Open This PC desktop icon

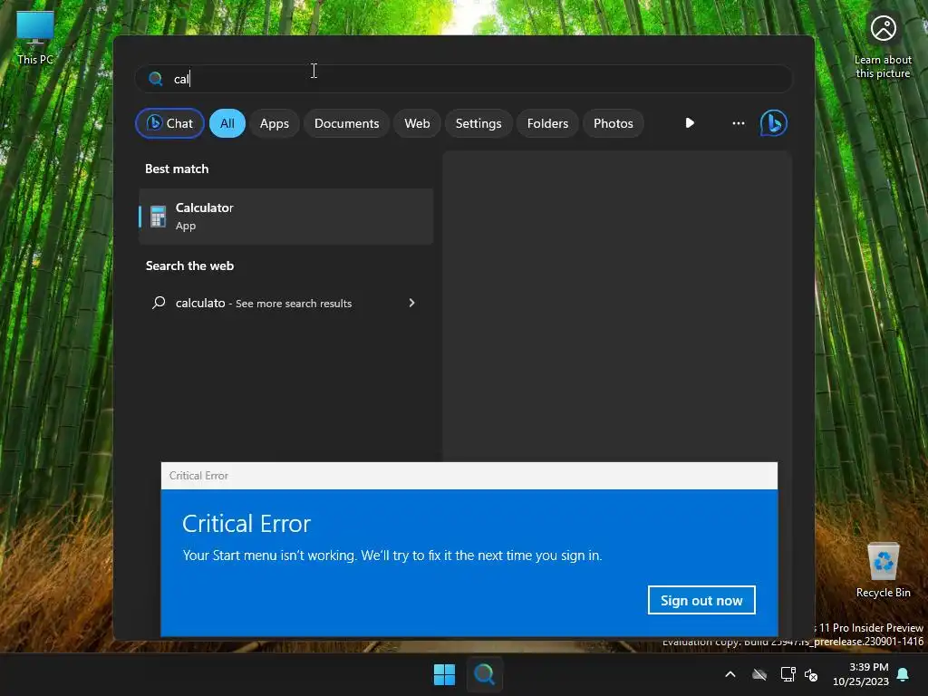(x=35, y=36)
